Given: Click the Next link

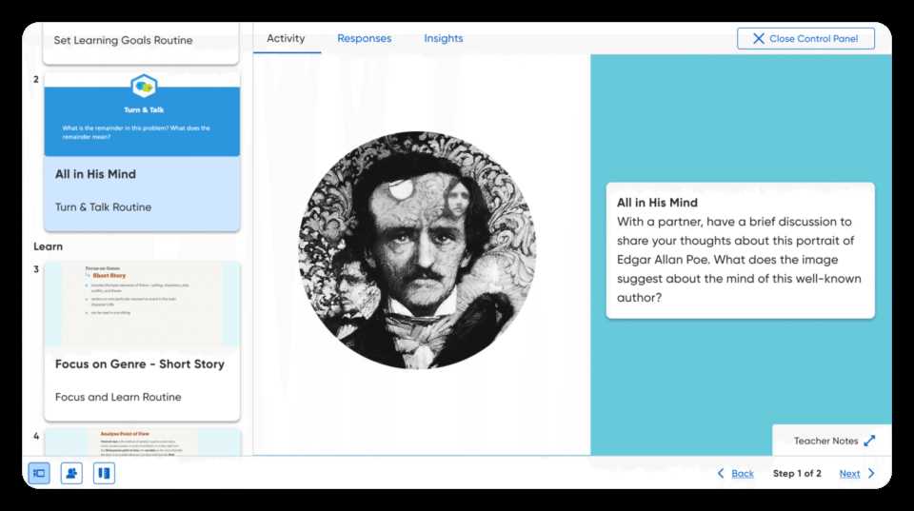Looking at the screenshot, I should 849,474.
